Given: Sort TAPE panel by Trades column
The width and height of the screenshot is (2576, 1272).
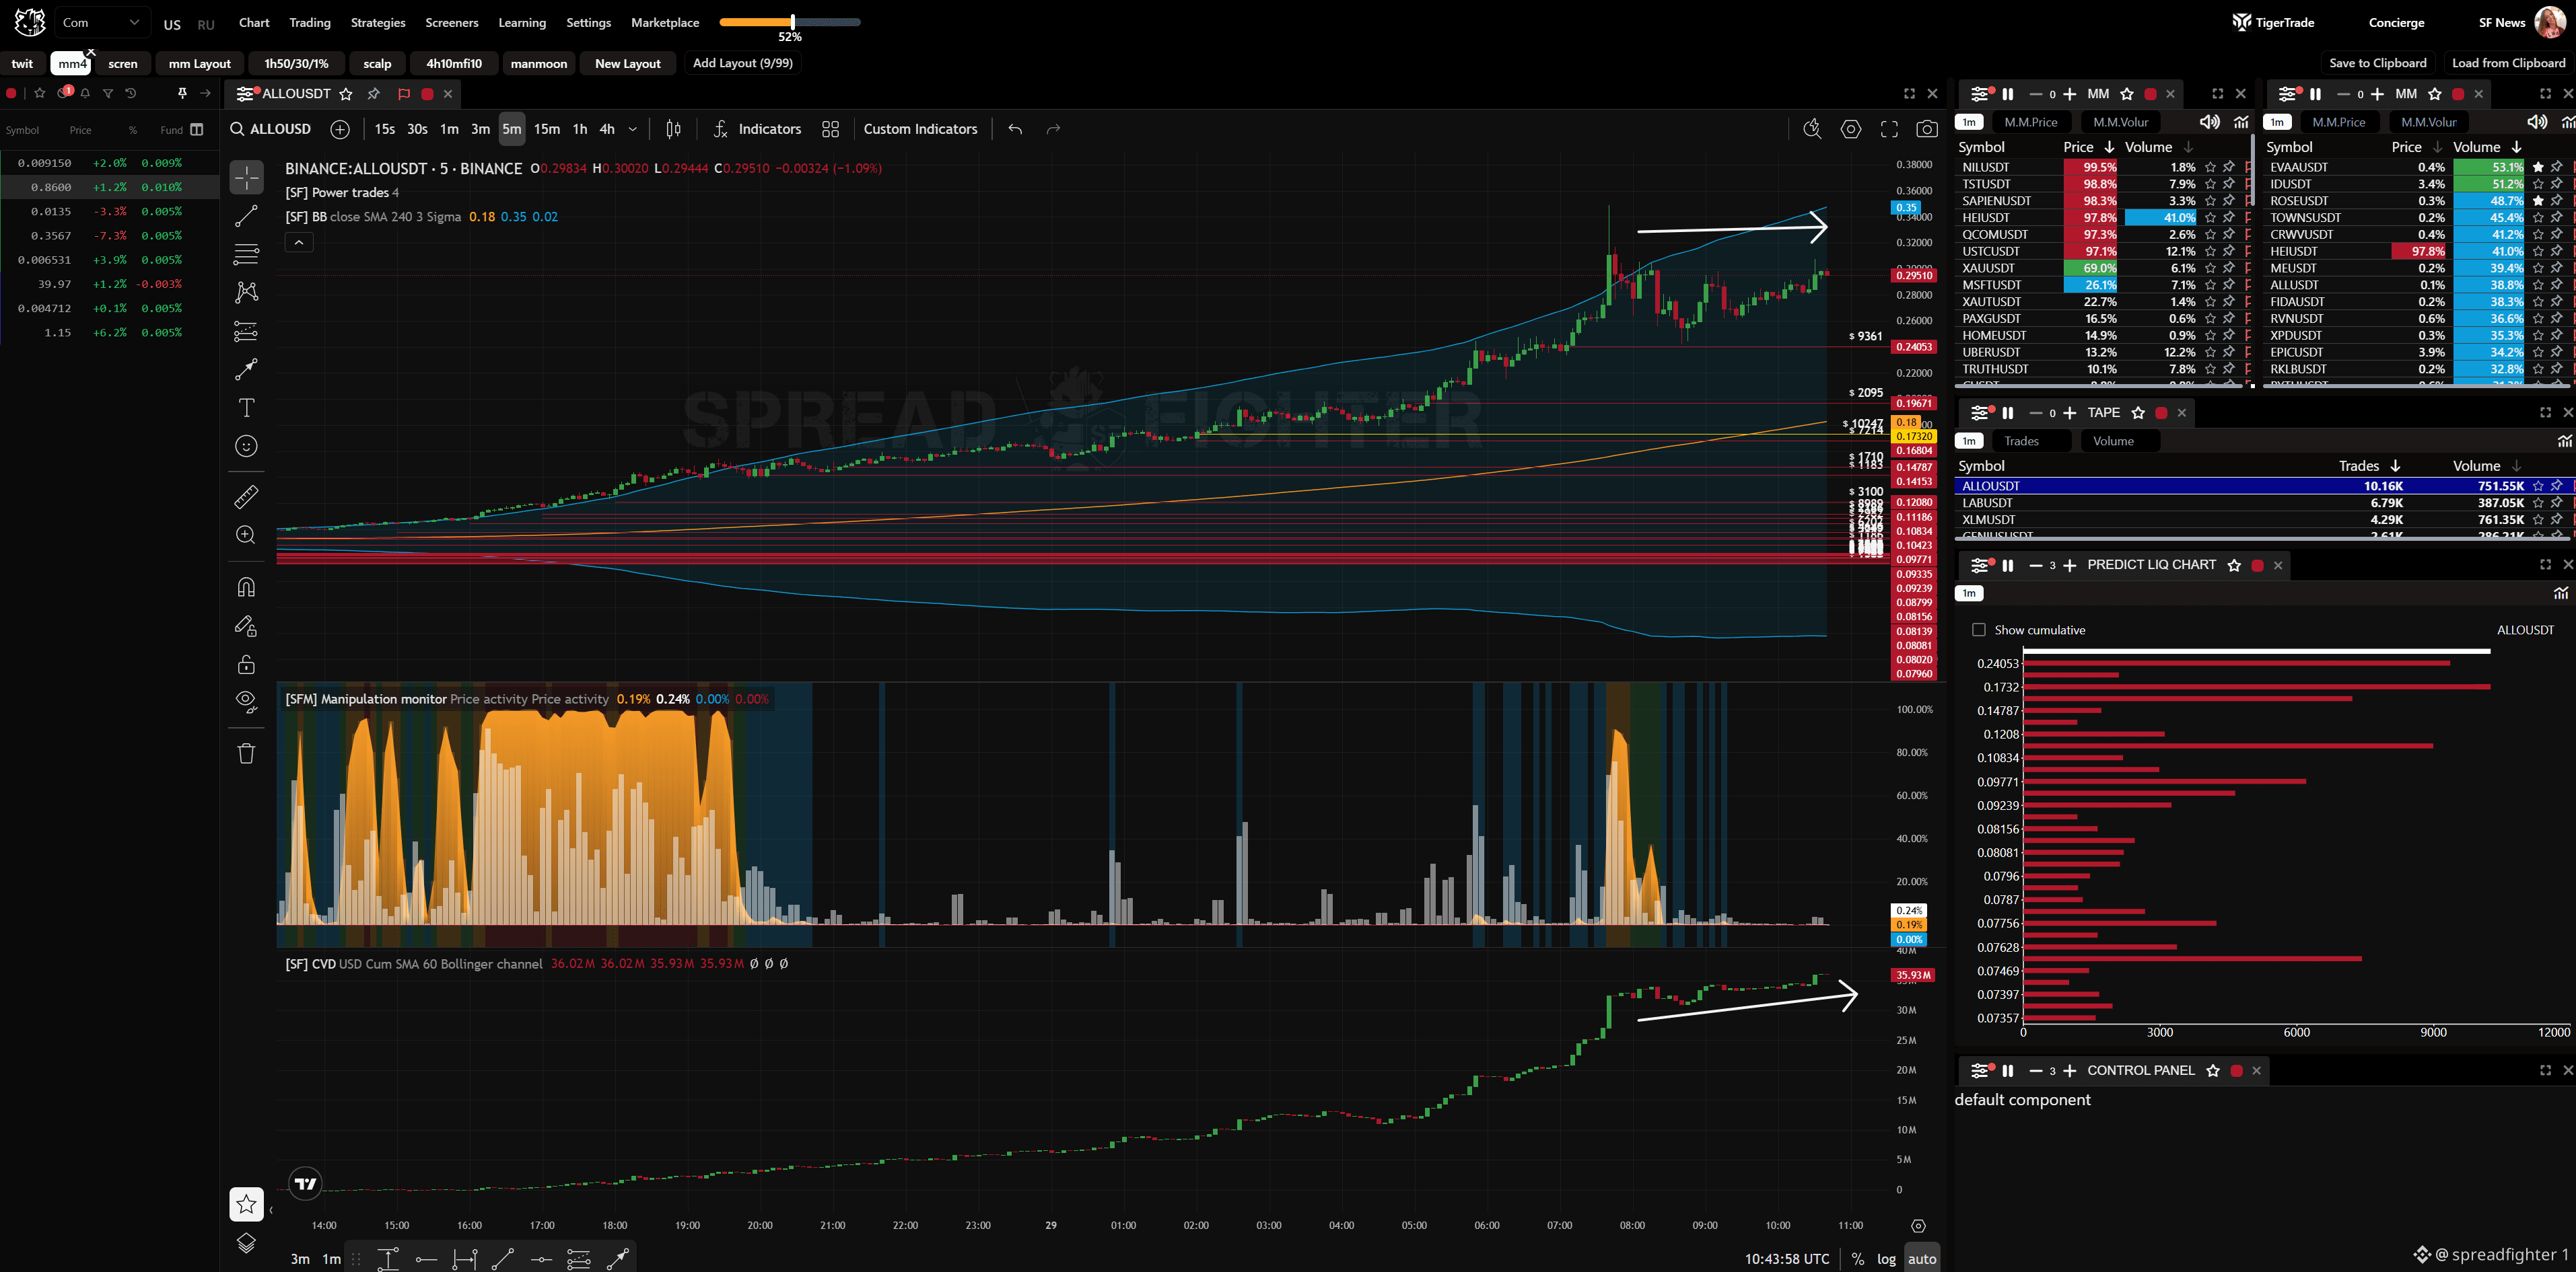Looking at the screenshot, I should 2369,465.
